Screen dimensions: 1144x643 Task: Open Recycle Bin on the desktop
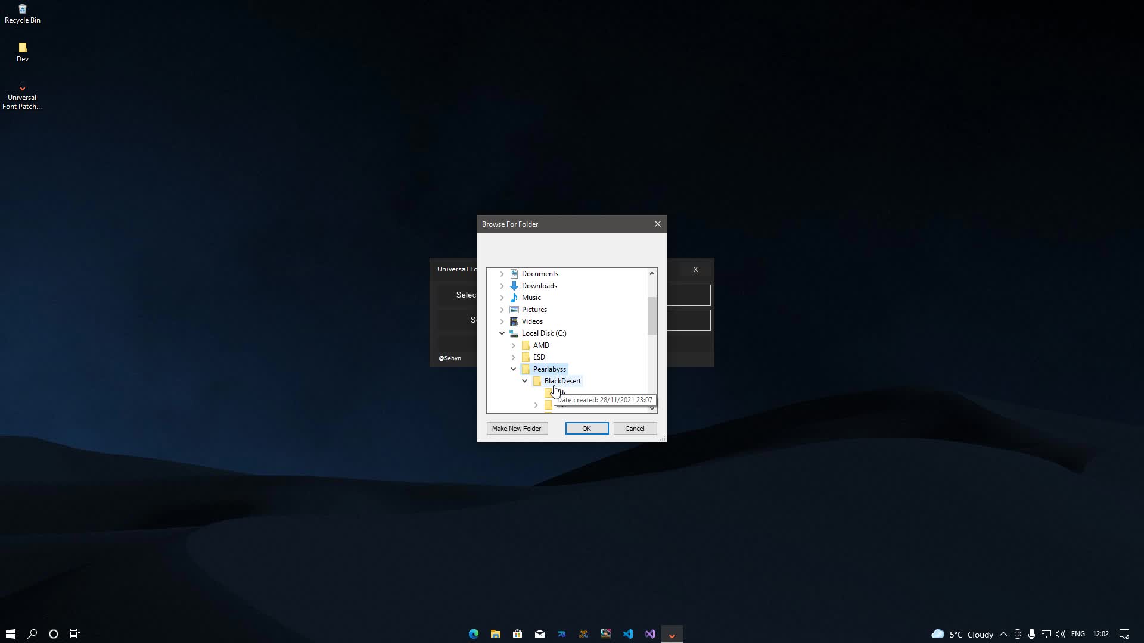click(x=23, y=13)
